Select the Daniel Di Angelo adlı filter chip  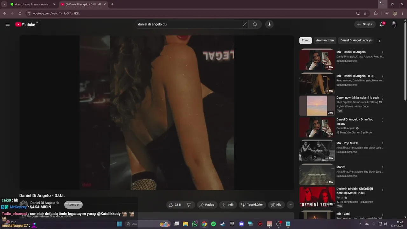(356, 40)
